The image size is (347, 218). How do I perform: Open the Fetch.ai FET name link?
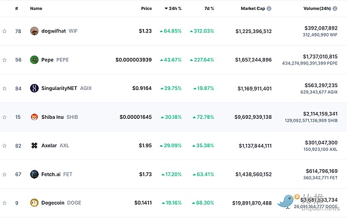coord(57,175)
